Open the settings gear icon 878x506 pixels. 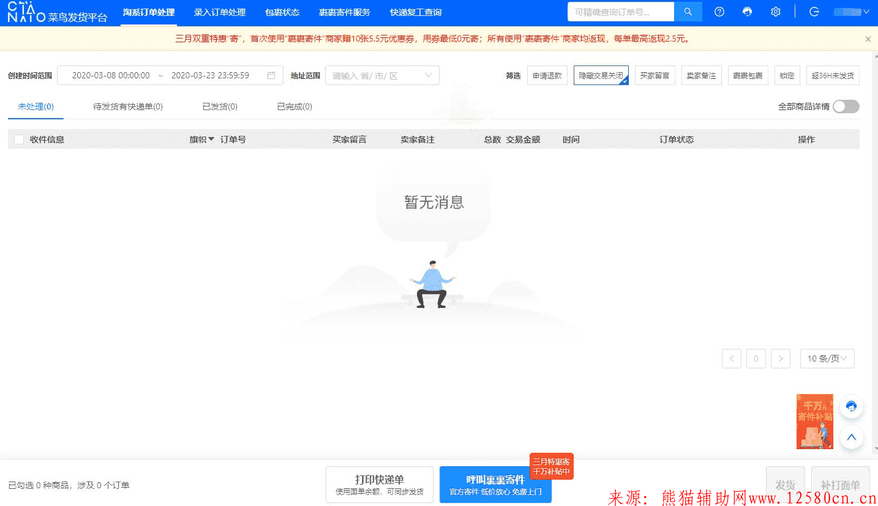[776, 12]
